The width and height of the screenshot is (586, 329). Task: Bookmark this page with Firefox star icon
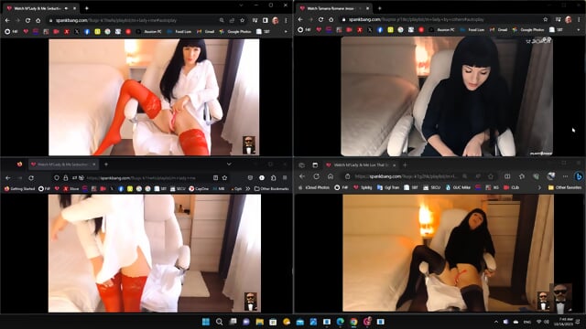click(x=224, y=178)
